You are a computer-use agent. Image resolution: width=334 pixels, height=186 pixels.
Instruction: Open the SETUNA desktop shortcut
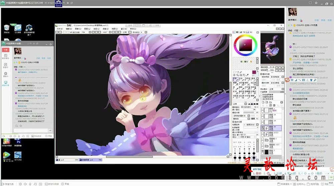pos(18,156)
